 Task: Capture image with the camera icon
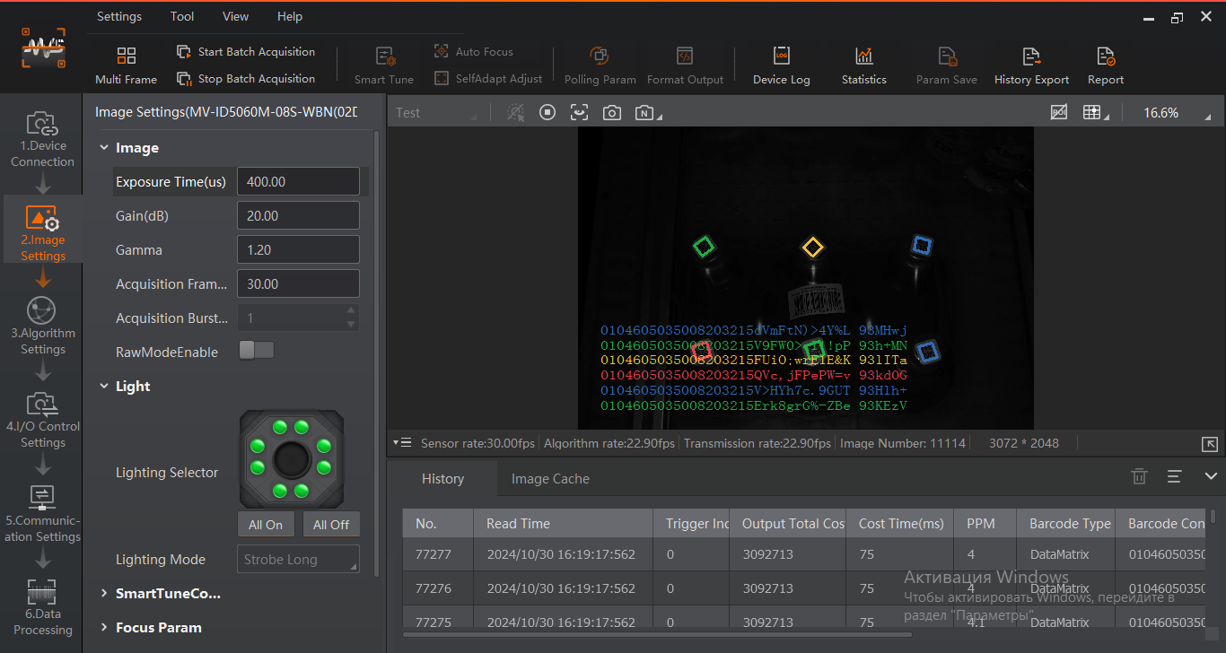(611, 112)
